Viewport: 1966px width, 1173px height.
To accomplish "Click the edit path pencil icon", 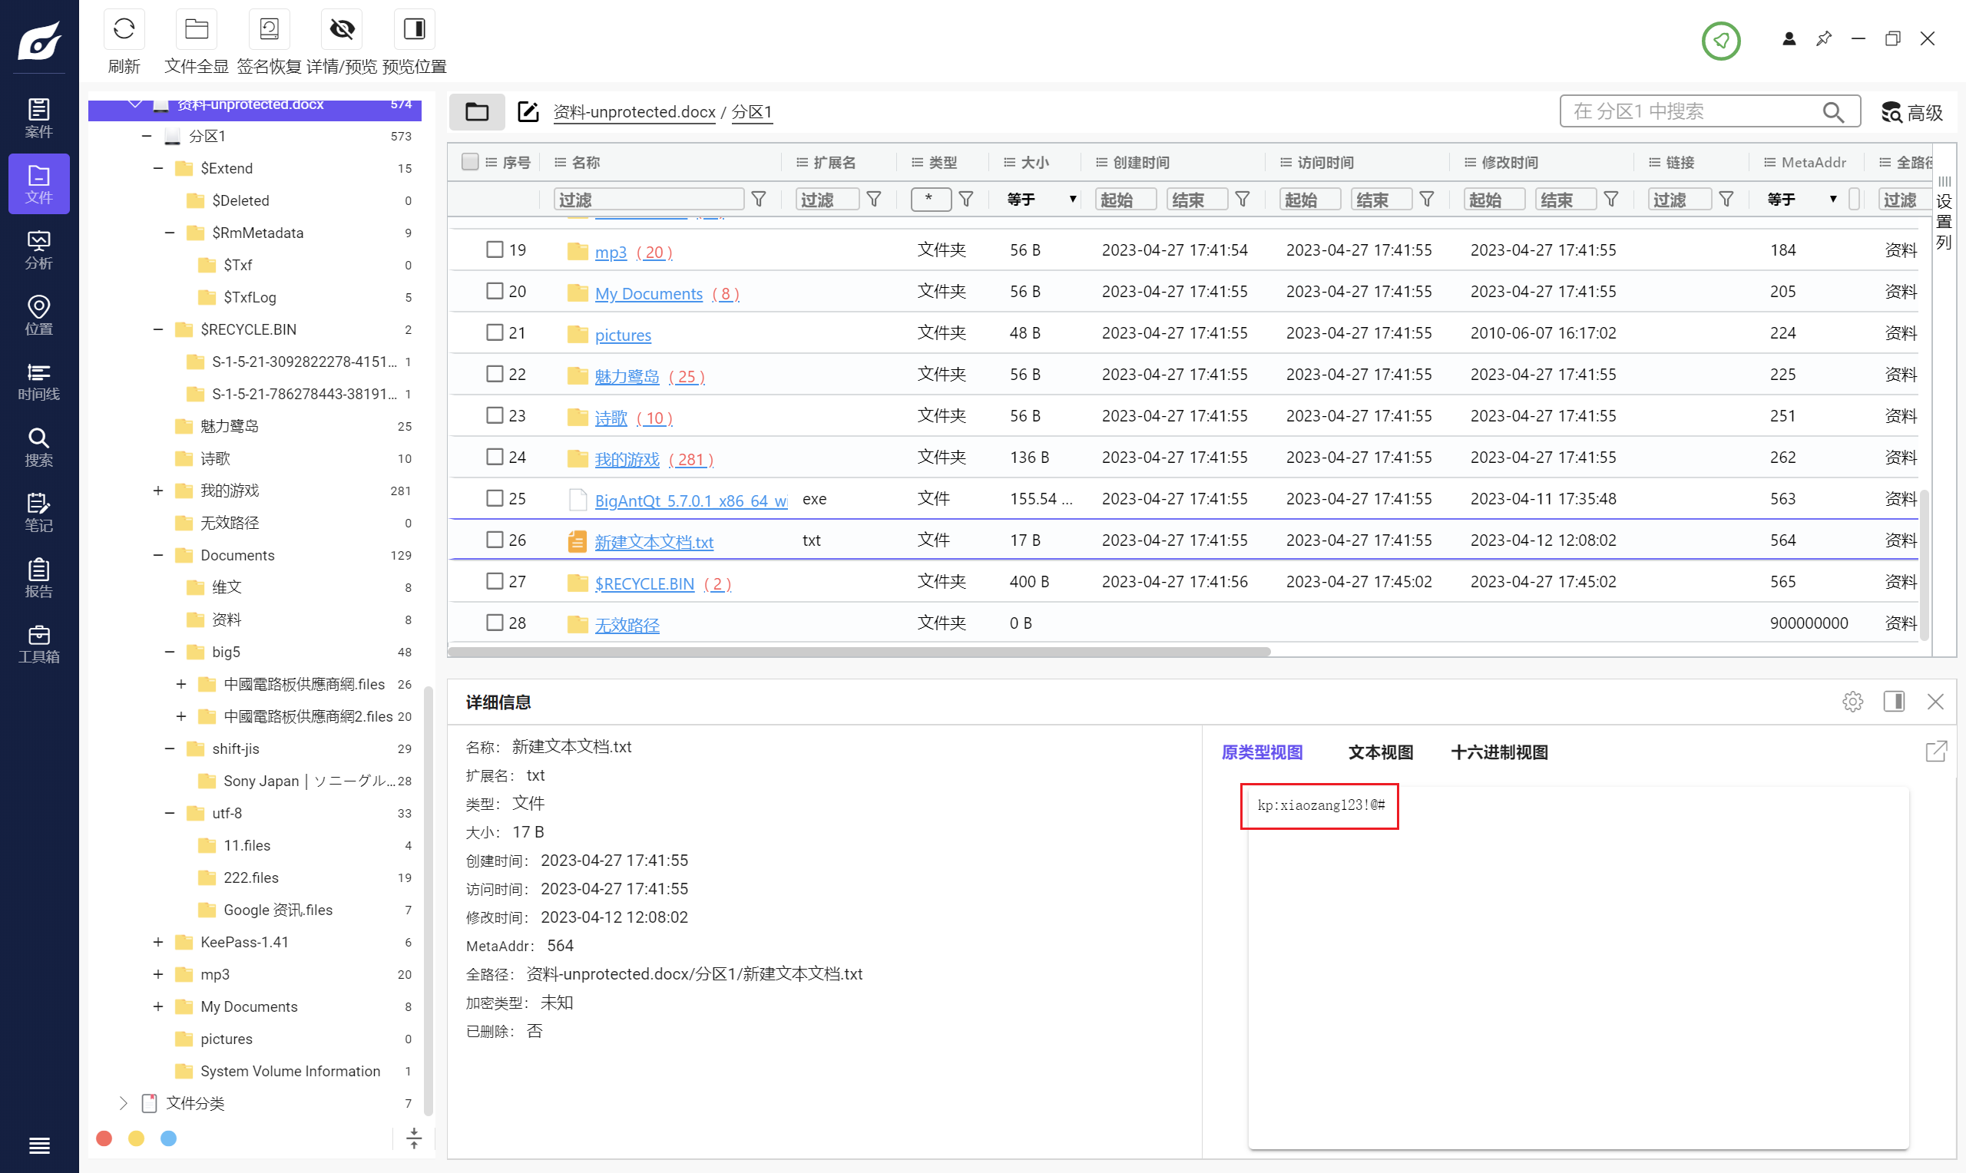I will click(528, 111).
